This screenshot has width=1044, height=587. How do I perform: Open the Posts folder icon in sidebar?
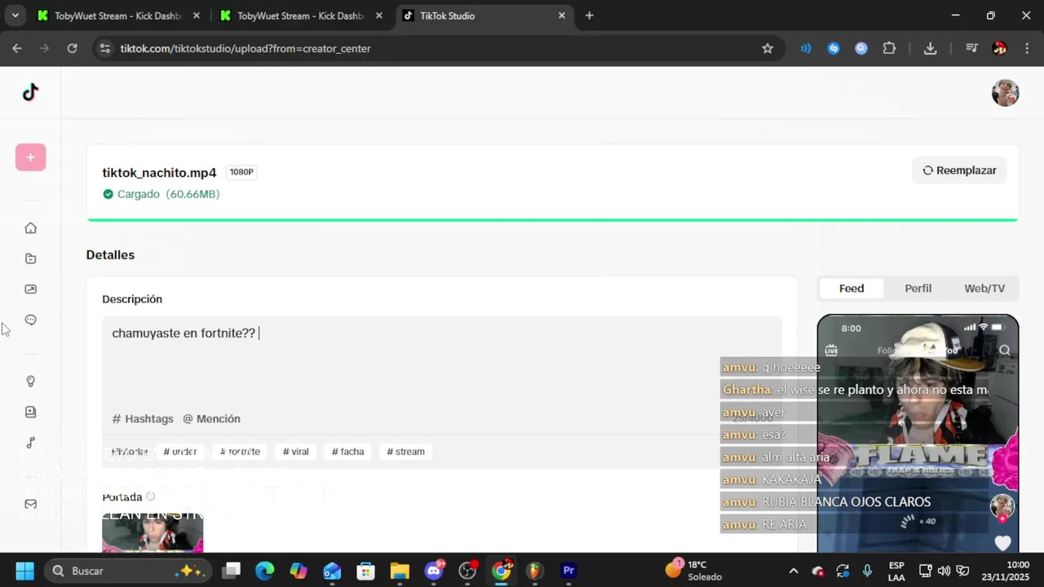pyautogui.click(x=30, y=258)
